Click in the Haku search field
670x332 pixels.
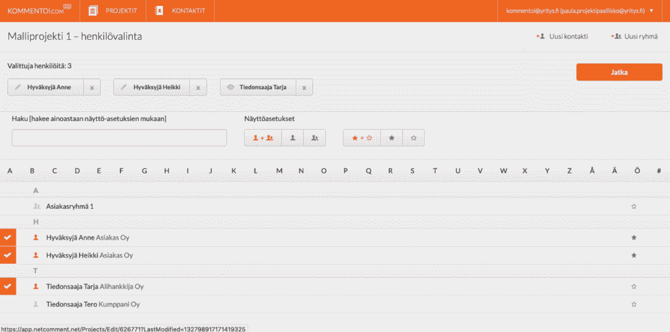tap(119, 138)
